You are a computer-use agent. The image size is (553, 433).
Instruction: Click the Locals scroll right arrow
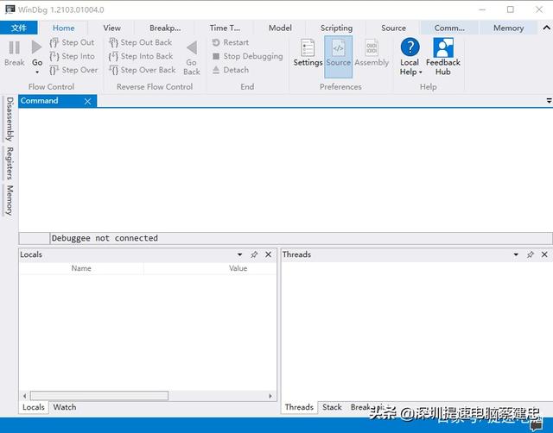tap(270, 396)
